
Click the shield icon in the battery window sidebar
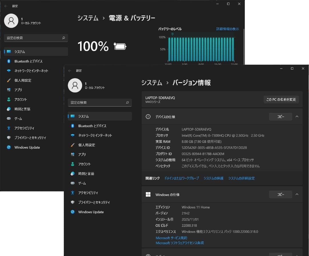(9, 137)
